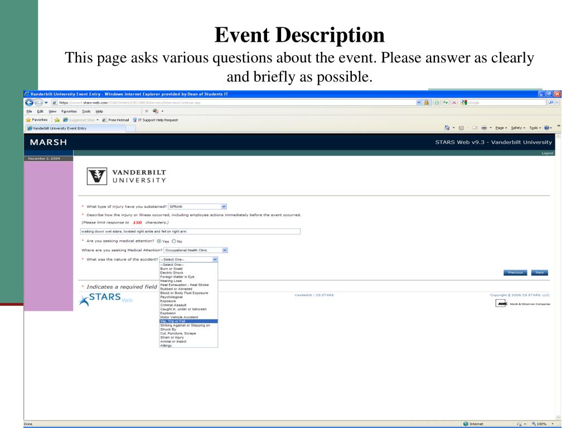571x428 pixels.
Task: Open the Tools menu in menu bar
Action: coord(86,111)
